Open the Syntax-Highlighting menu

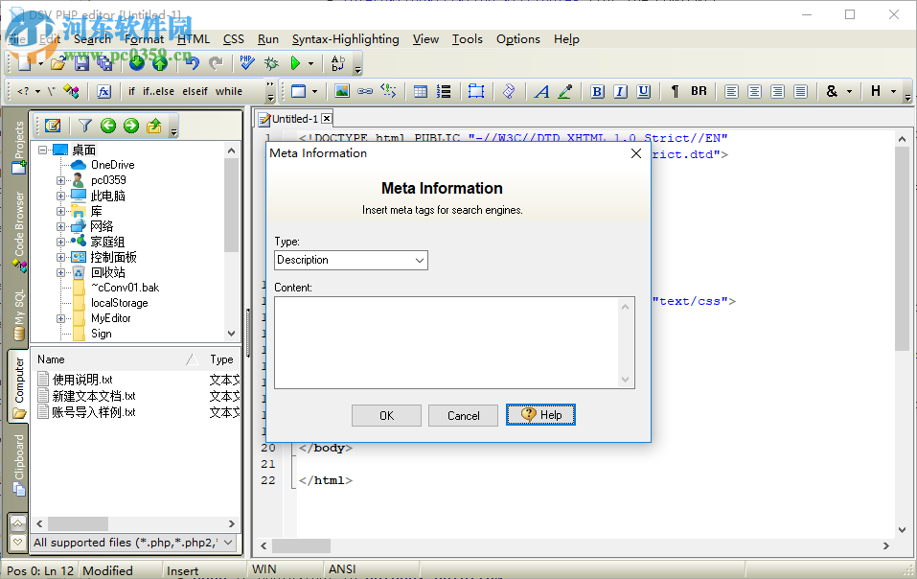coord(345,39)
